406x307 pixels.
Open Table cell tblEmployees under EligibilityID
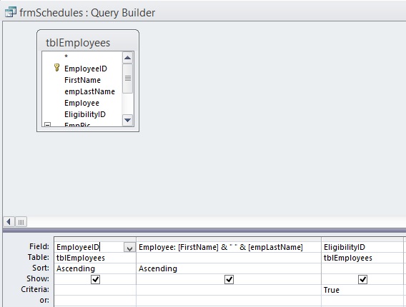pos(362,258)
